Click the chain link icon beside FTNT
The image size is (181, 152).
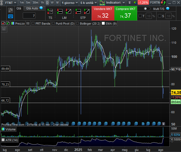tap(2, 2)
